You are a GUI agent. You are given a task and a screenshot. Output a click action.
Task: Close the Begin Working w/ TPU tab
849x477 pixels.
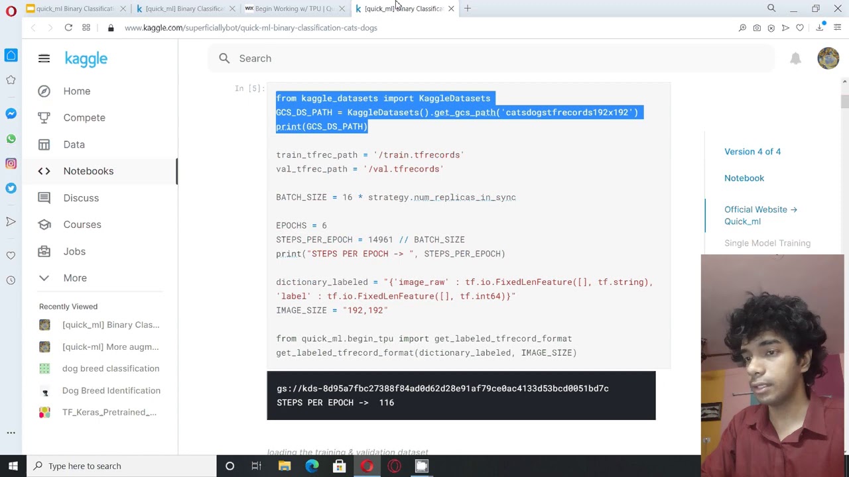(x=342, y=9)
